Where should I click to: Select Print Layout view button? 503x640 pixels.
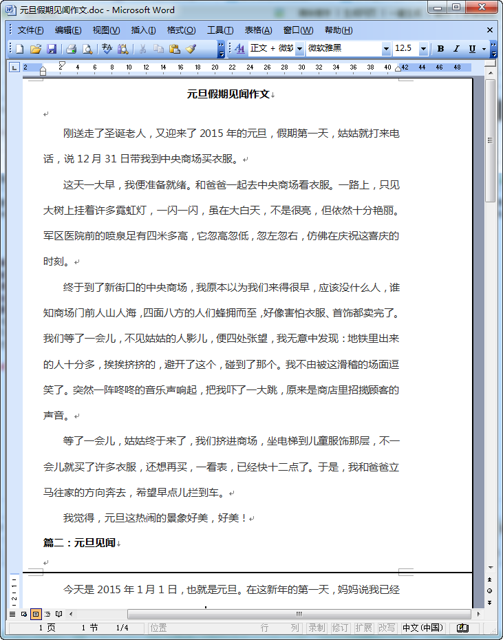(x=36, y=614)
